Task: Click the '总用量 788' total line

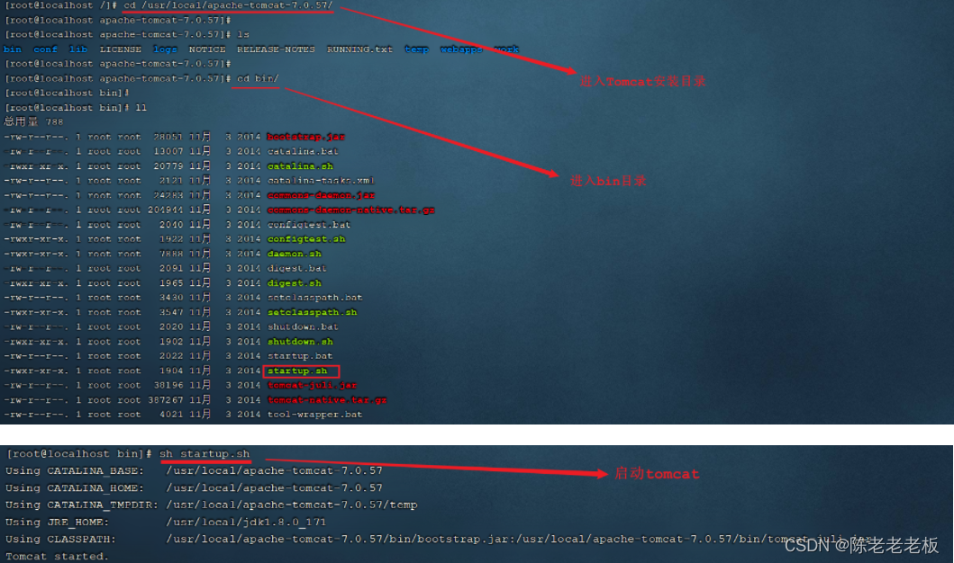Action: (33, 121)
